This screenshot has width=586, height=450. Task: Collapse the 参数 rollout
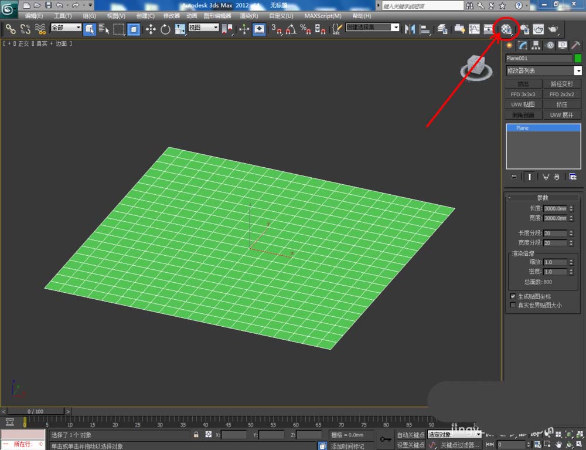point(543,198)
